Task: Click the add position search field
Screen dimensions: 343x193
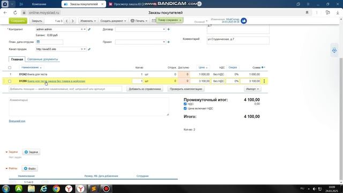Action: (65, 89)
